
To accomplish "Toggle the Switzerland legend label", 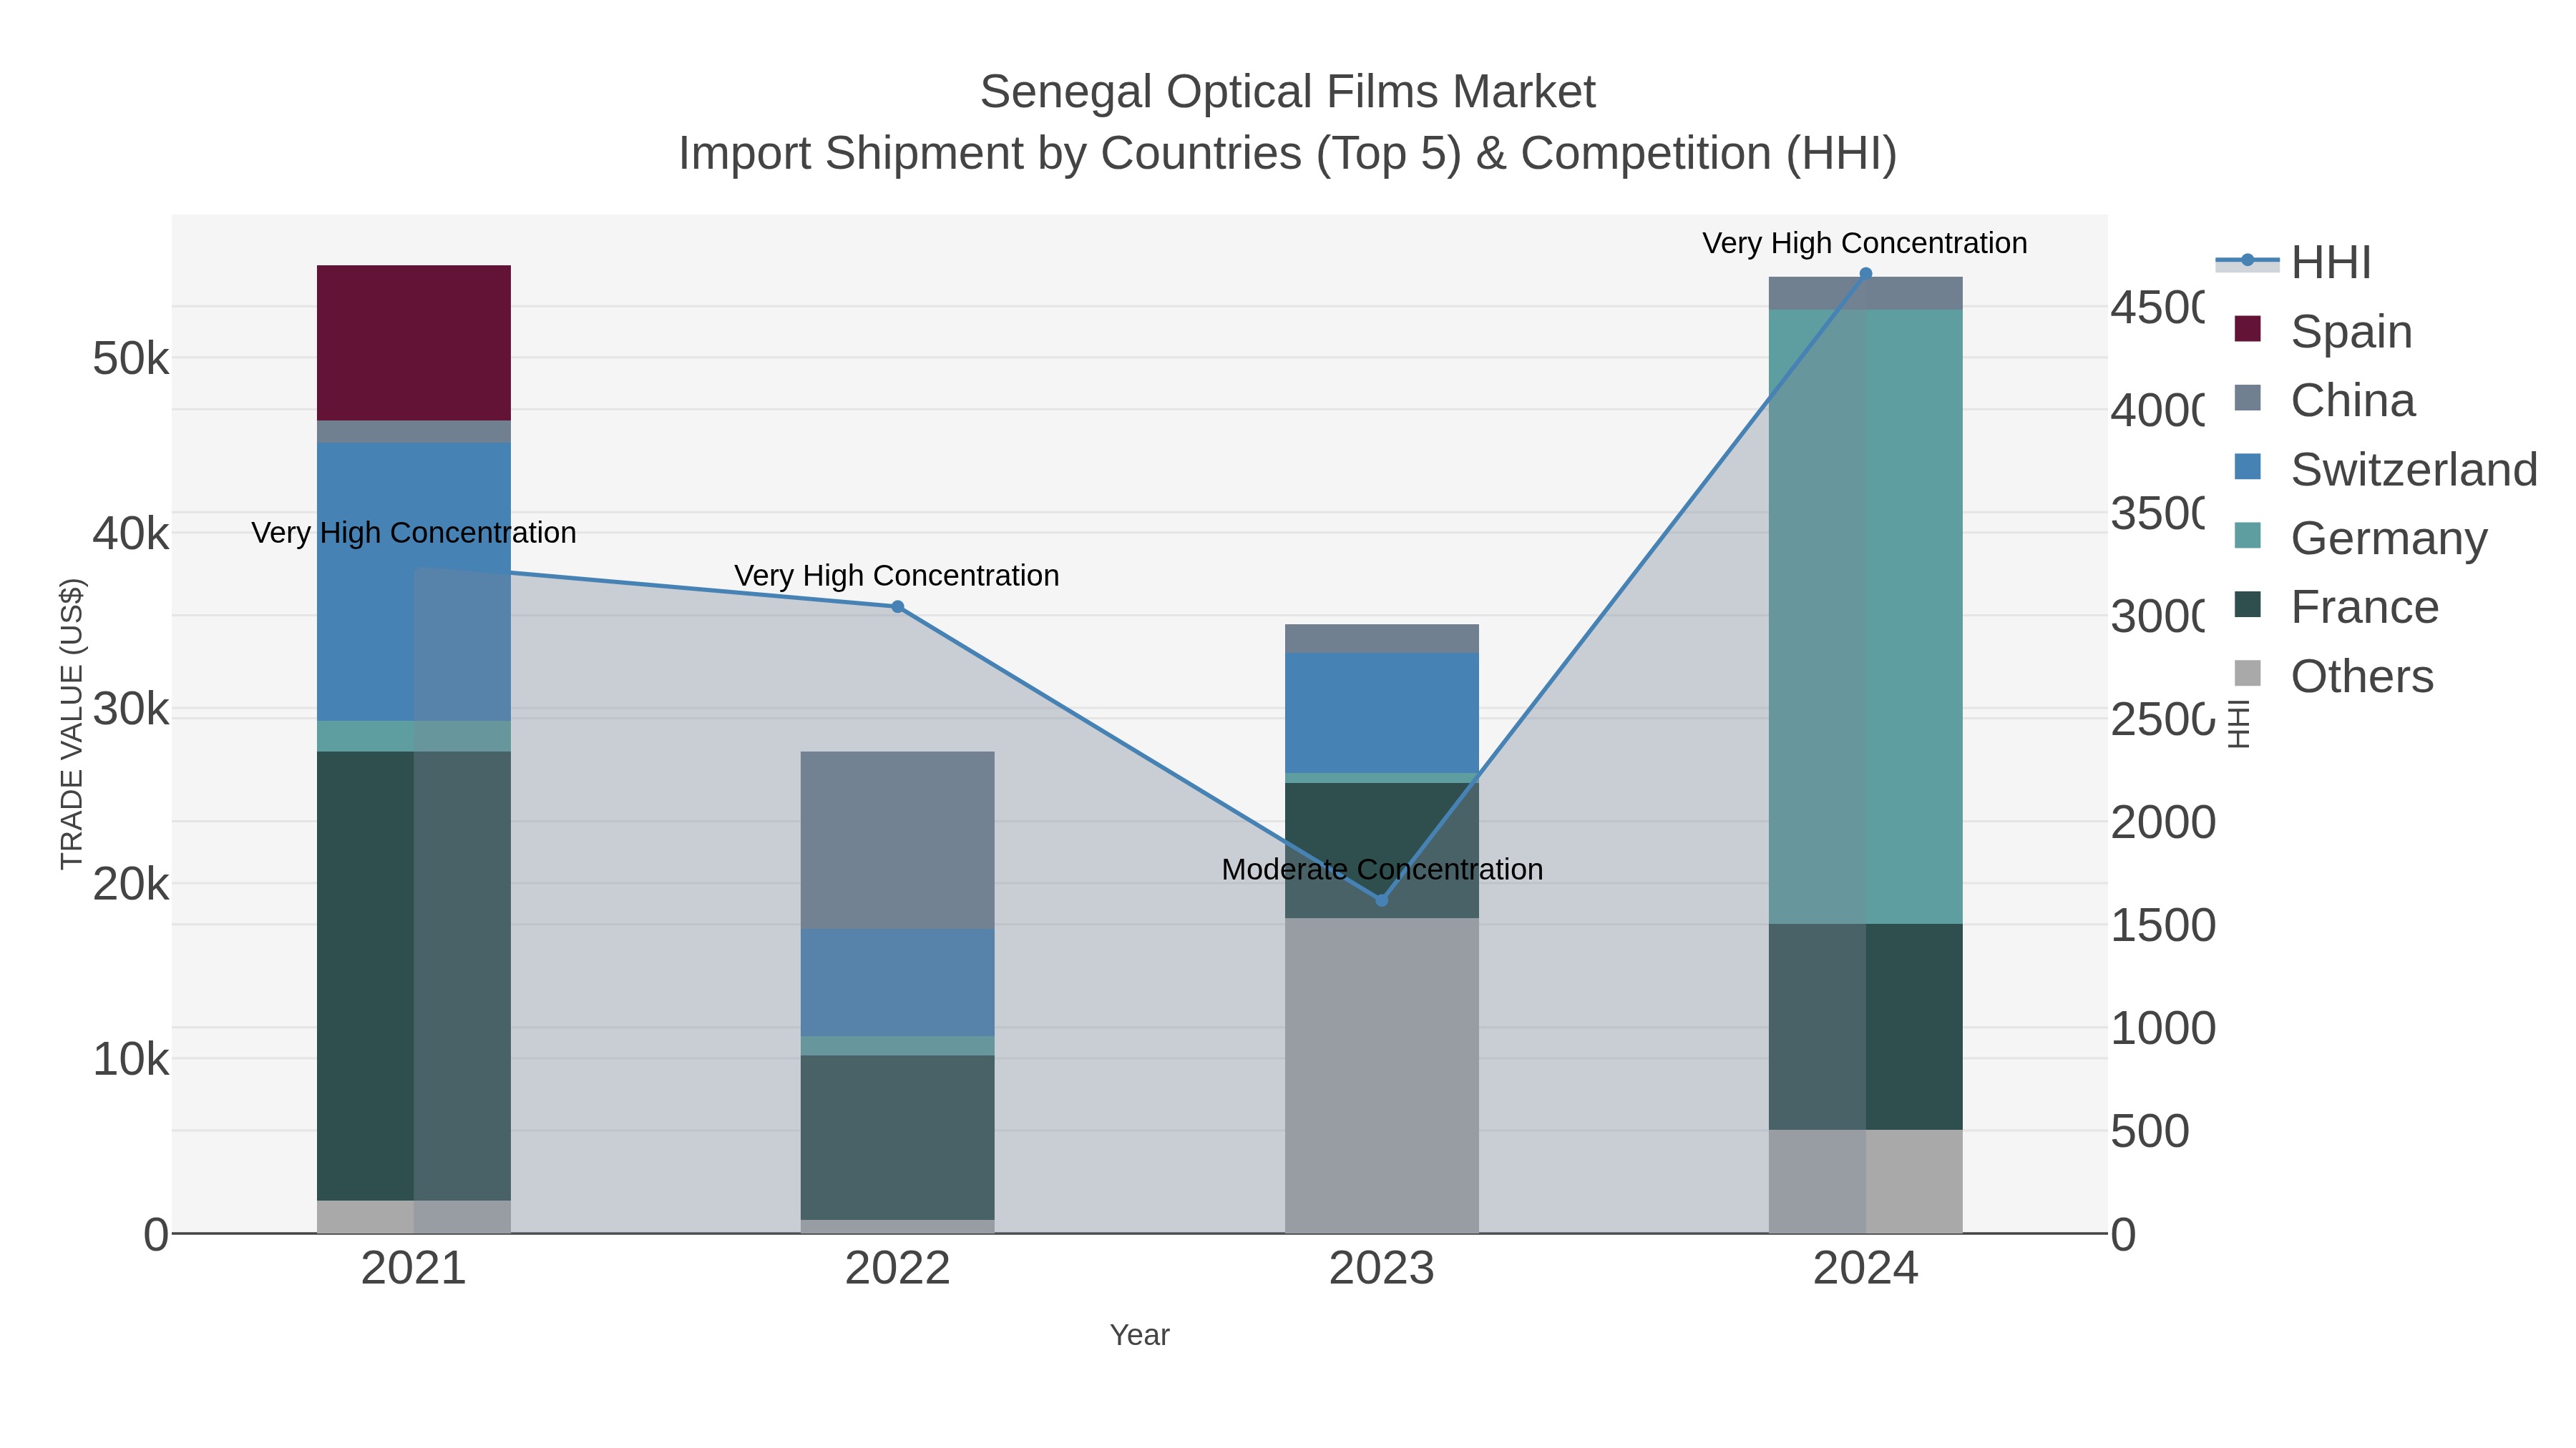I will (2414, 468).
